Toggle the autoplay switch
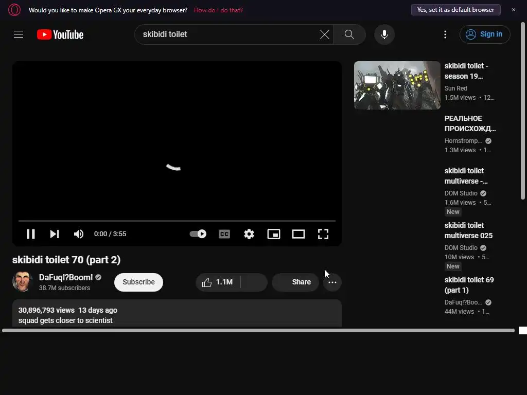The width and height of the screenshot is (527, 395). [x=198, y=234]
